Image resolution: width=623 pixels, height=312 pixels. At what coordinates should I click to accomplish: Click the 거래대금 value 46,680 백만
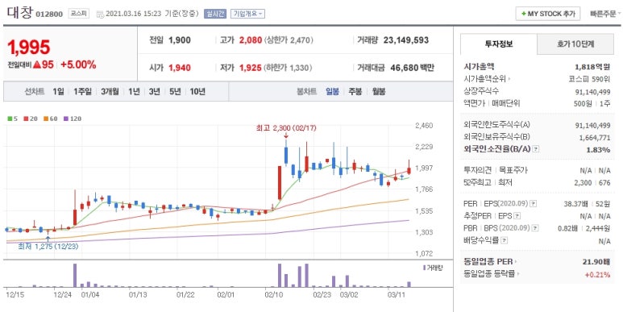click(x=412, y=68)
